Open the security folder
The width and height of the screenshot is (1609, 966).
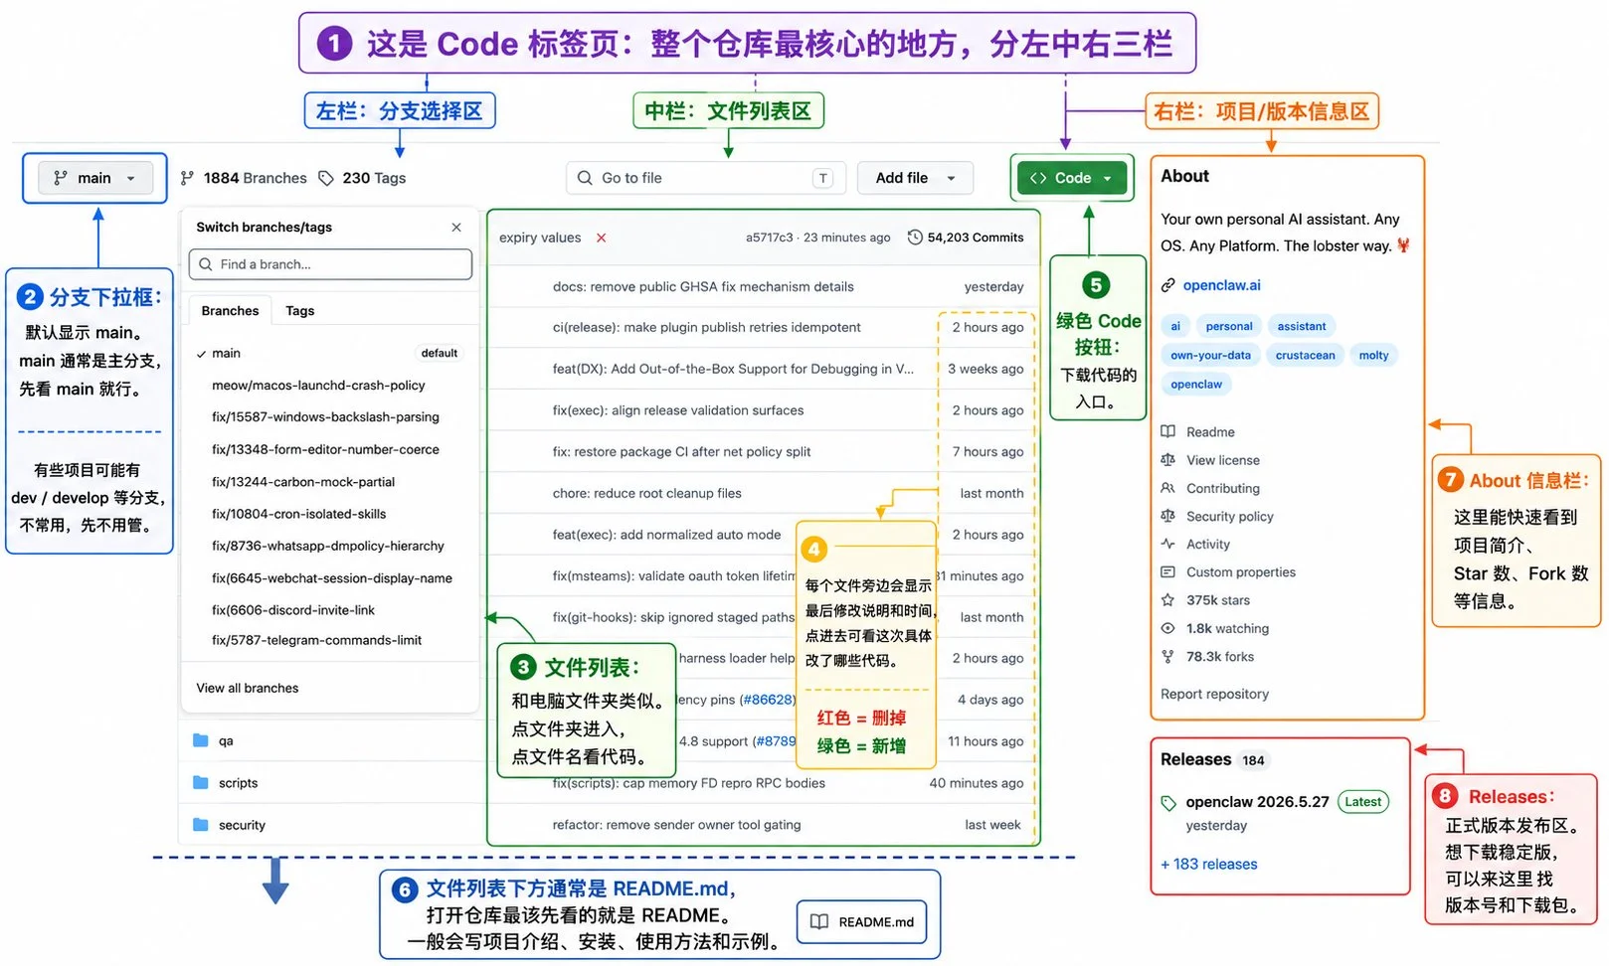(x=242, y=825)
